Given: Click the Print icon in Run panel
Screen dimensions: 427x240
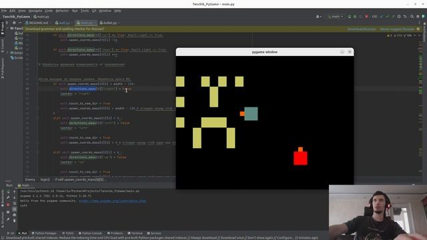Looking at the screenshot, I should (15, 215).
